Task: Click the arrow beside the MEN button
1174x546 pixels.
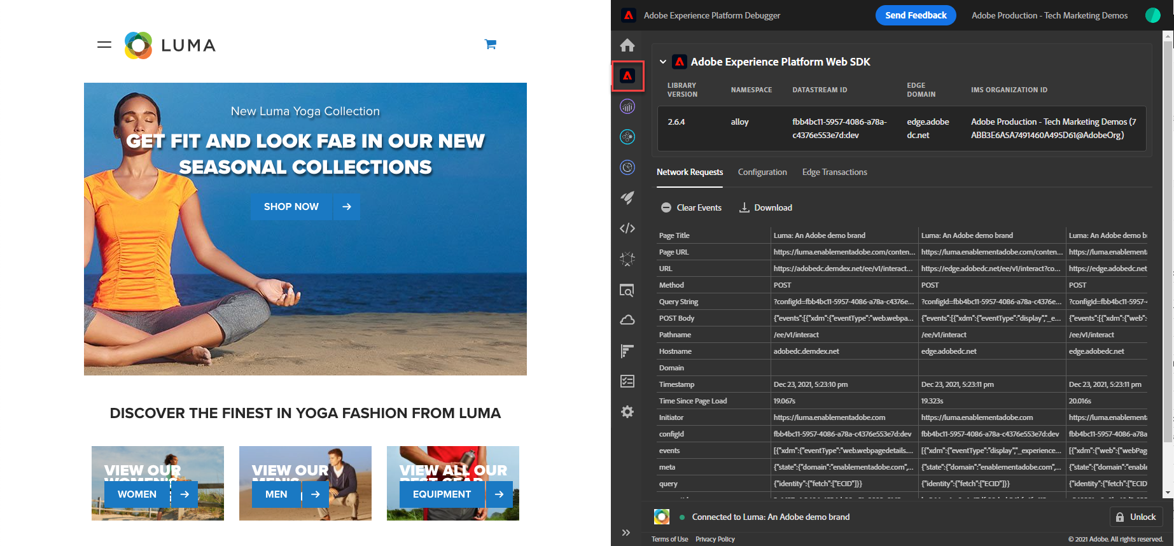Action: (x=315, y=494)
